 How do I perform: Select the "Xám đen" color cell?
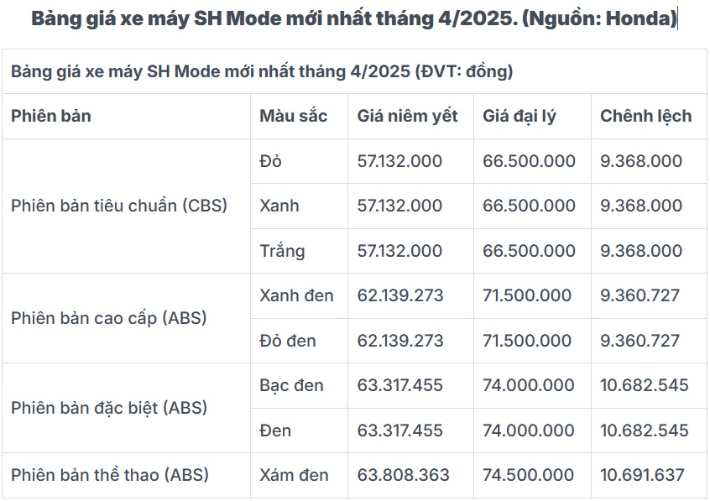pyautogui.click(x=293, y=475)
